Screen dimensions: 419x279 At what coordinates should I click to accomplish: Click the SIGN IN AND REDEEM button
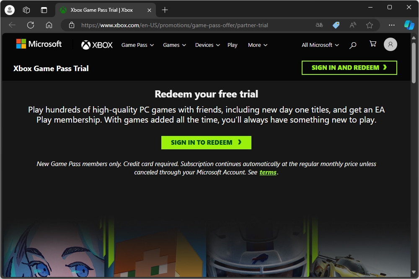(x=349, y=68)
